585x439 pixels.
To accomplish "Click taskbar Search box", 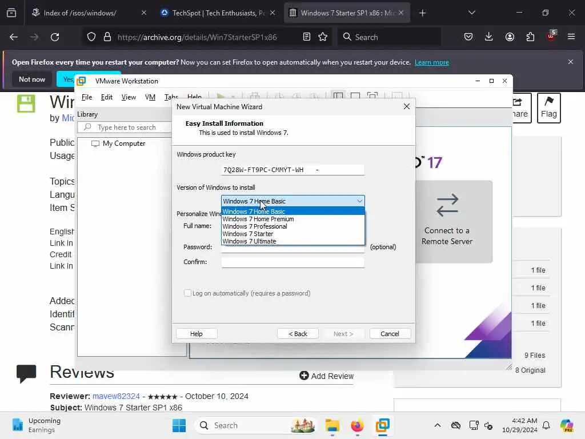I will tap(255, 425).
